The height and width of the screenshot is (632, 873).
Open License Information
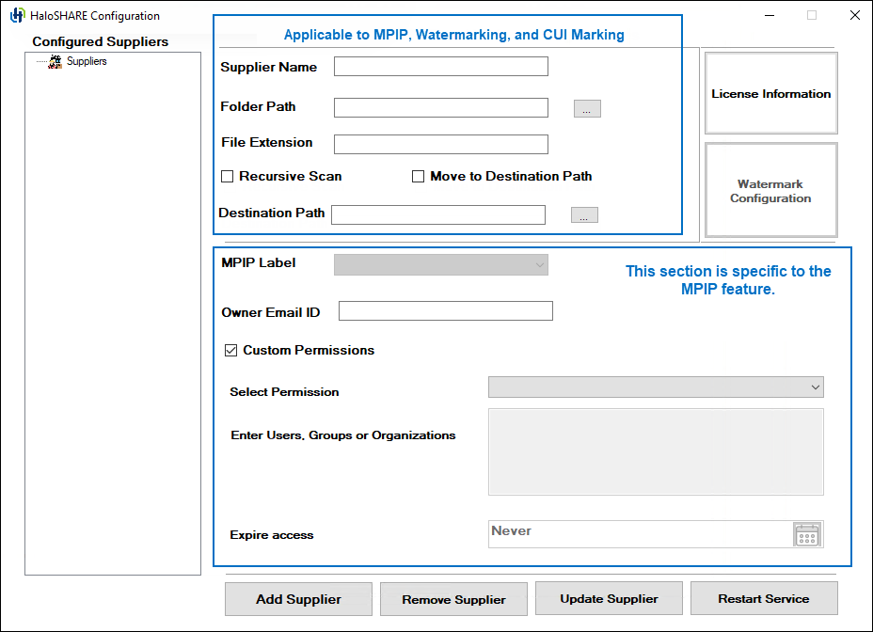pyautogui.click(x=770, y=94)
